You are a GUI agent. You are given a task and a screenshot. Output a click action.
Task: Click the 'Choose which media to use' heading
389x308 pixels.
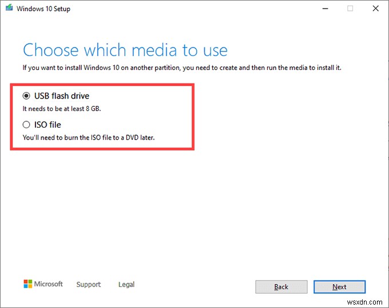point(125,50)
